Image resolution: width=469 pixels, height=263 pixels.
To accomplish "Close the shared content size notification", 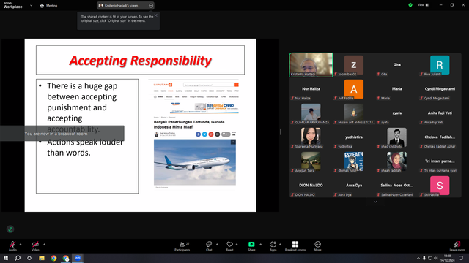I will pos(156,15).
